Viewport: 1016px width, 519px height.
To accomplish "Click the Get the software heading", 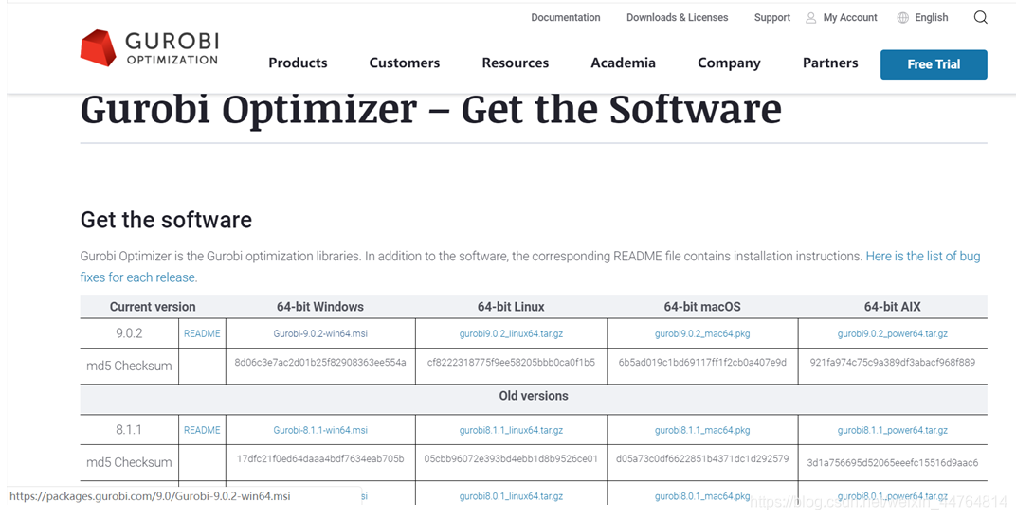I will (166, 220).
